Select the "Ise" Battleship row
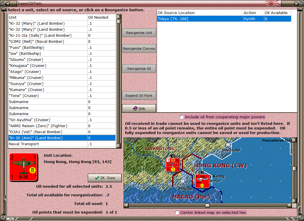 62,53
